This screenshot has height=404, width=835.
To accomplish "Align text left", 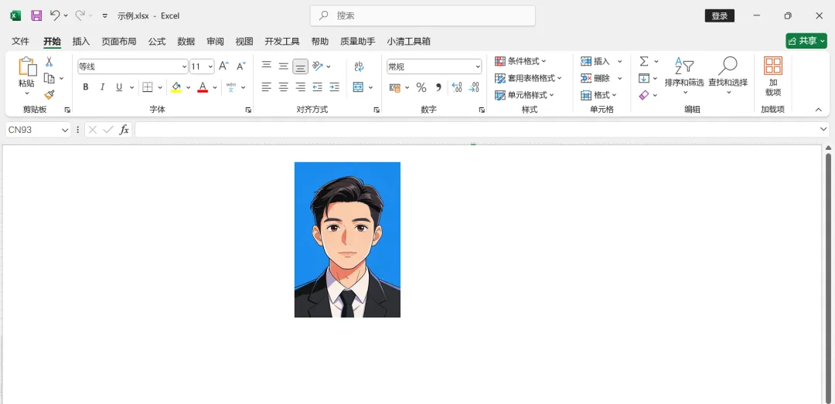I will coord(267,87).
